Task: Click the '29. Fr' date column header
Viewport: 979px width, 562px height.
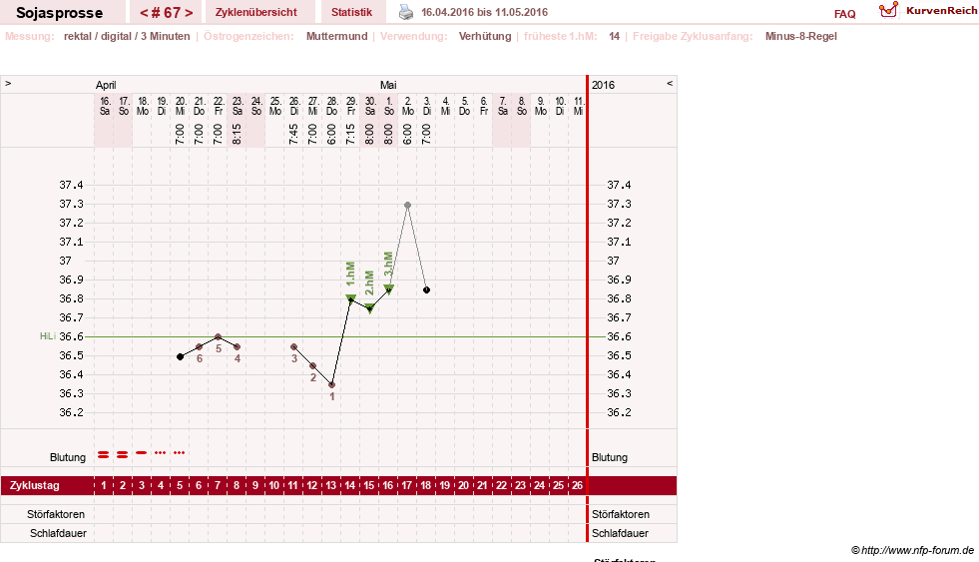Action: [x=351, y=106]
